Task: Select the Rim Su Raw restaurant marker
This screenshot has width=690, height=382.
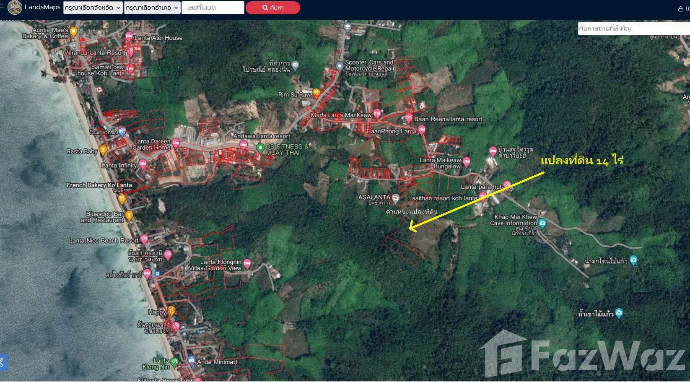Action: [316, 93]
